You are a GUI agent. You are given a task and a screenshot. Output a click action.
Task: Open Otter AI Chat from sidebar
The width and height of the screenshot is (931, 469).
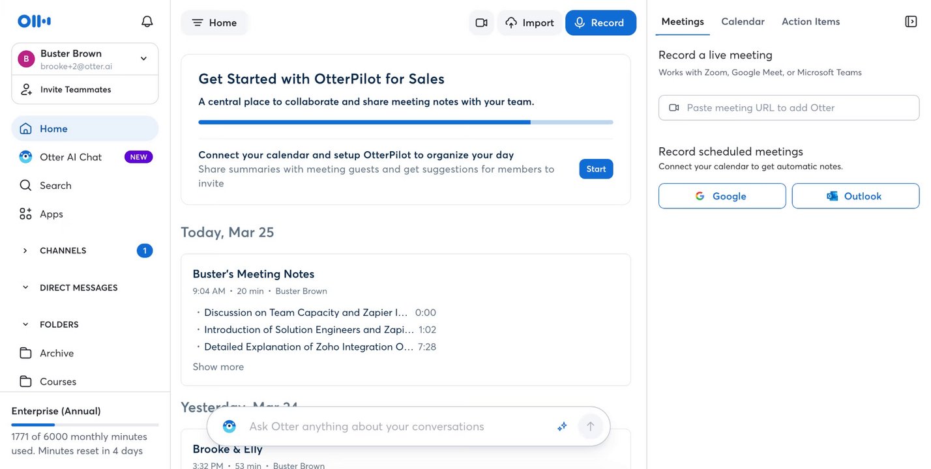point(70,157)
